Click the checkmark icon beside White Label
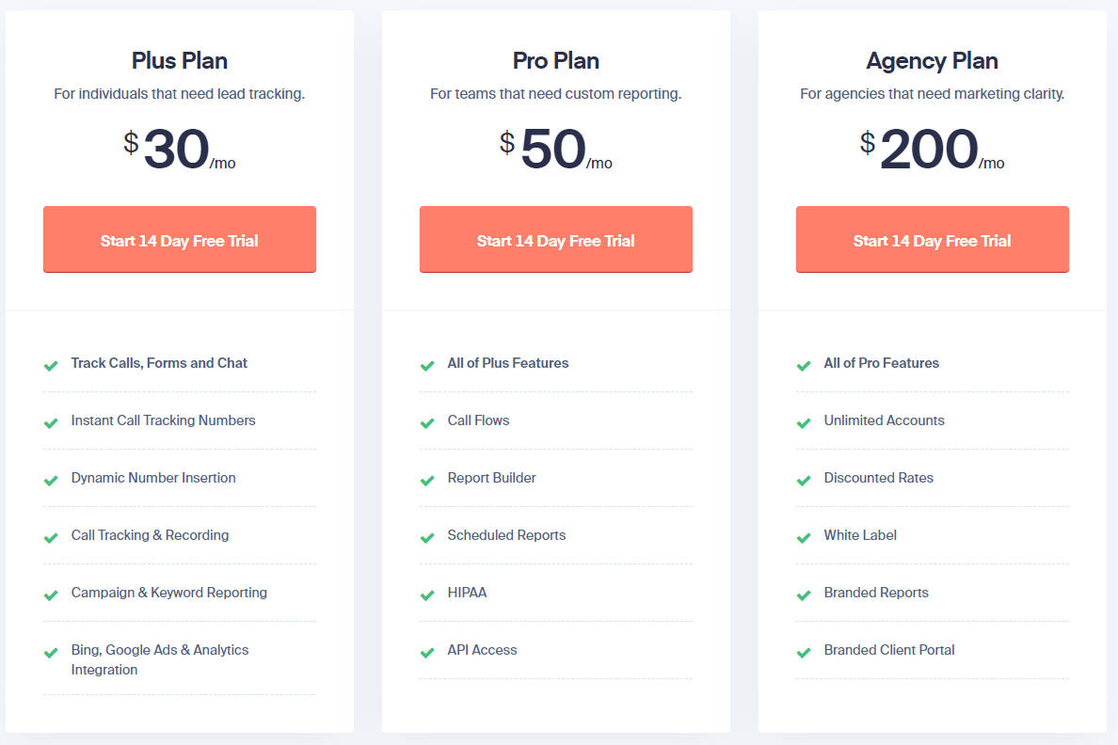Screen dimensions: 1118x745 804,537
